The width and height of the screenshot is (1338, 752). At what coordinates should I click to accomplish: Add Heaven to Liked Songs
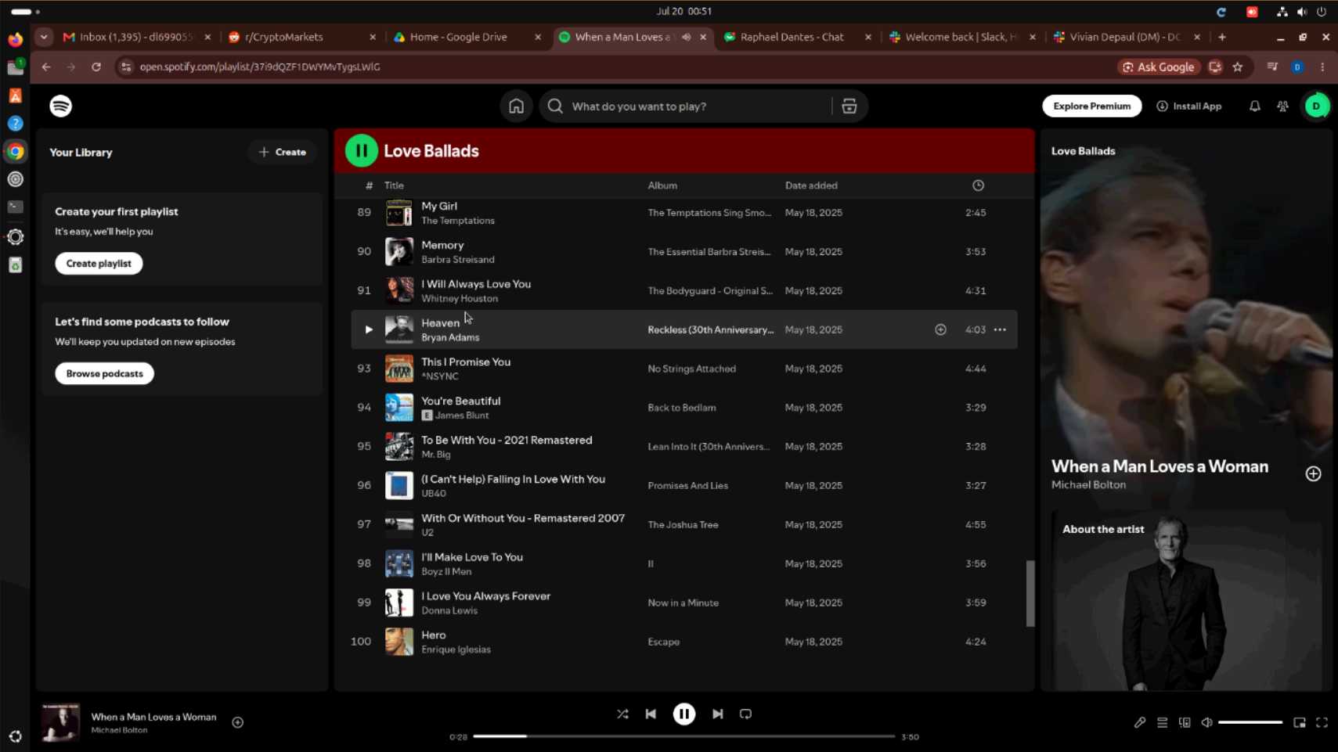940,329
